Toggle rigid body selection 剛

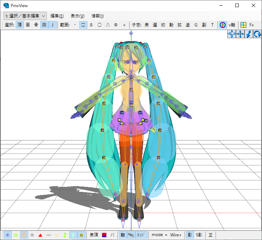pyautogui.click(x=44, y=25)
